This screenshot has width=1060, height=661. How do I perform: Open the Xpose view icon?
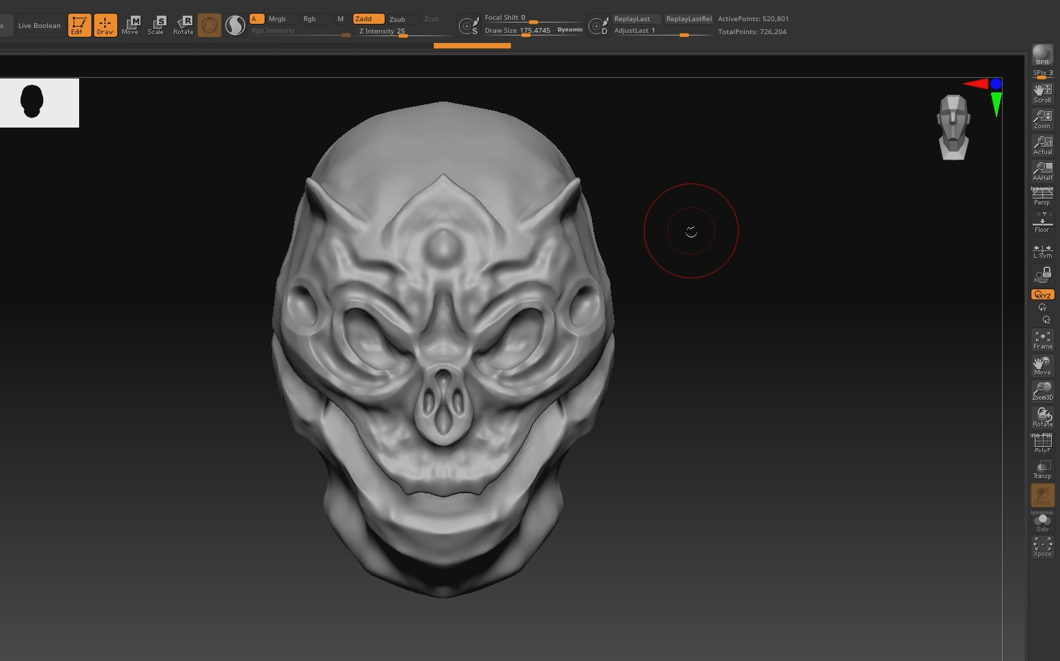[1042, 546]
